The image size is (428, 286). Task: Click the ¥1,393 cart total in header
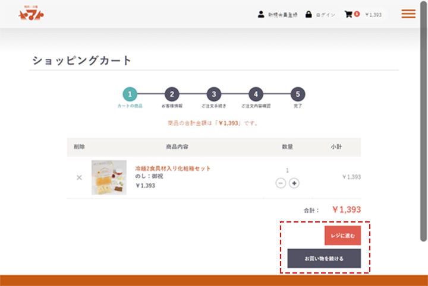pos(373,14)
